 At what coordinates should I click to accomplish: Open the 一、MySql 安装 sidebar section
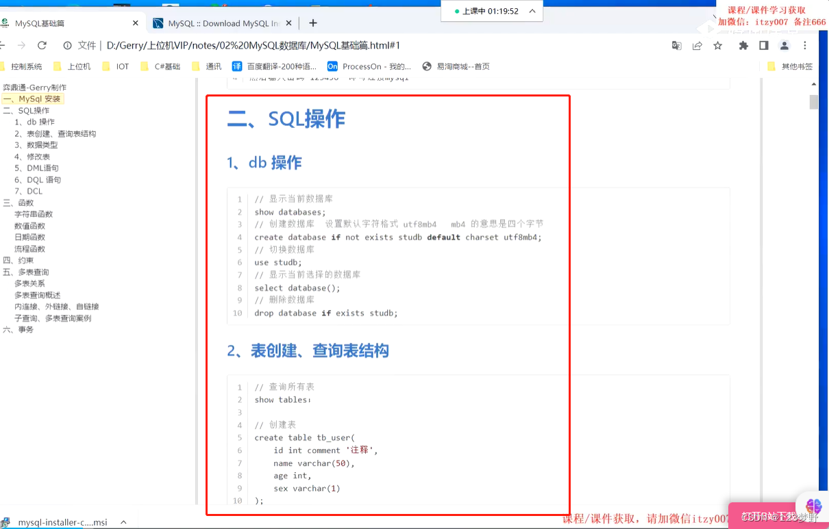tap(32, 99)
